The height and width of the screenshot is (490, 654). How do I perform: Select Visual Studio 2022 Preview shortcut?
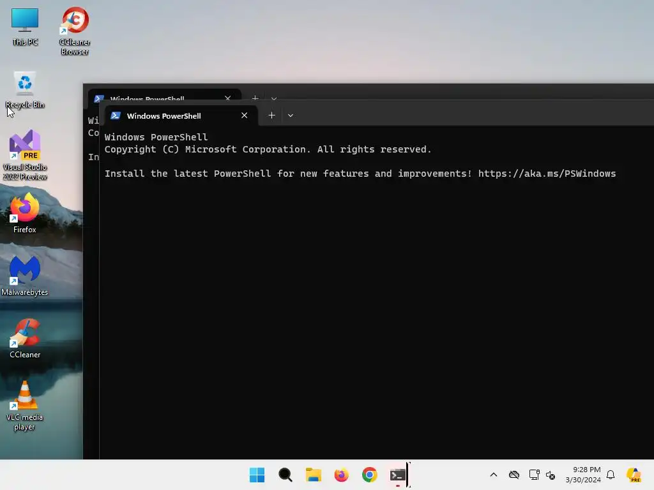[x=25, y=155]
